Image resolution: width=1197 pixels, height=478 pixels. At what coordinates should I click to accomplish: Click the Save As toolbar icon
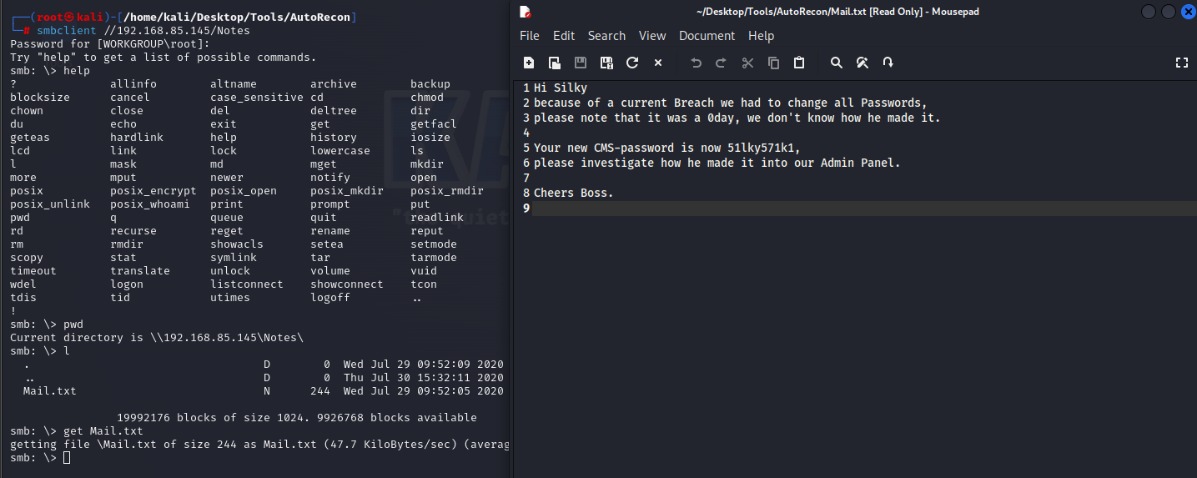click(606, 63)
